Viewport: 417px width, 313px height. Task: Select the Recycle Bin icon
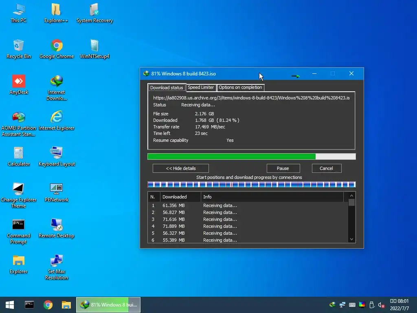[x=19, y=49]
